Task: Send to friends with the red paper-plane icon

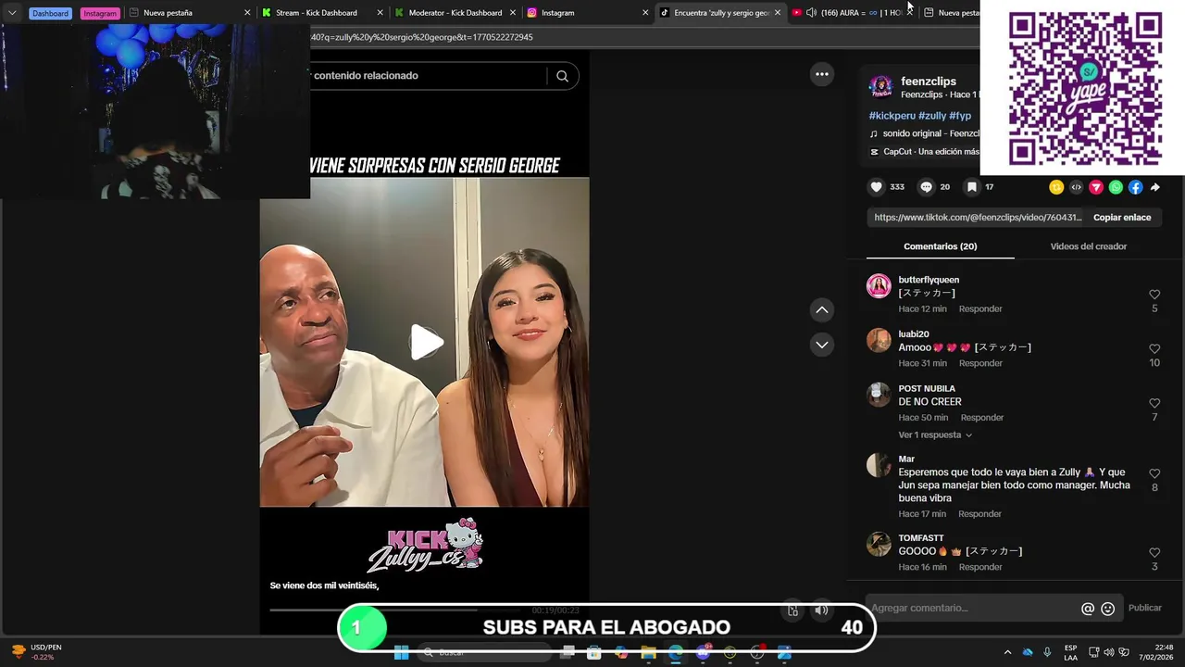Action: pyautogui.click(x=1096, y=187)
